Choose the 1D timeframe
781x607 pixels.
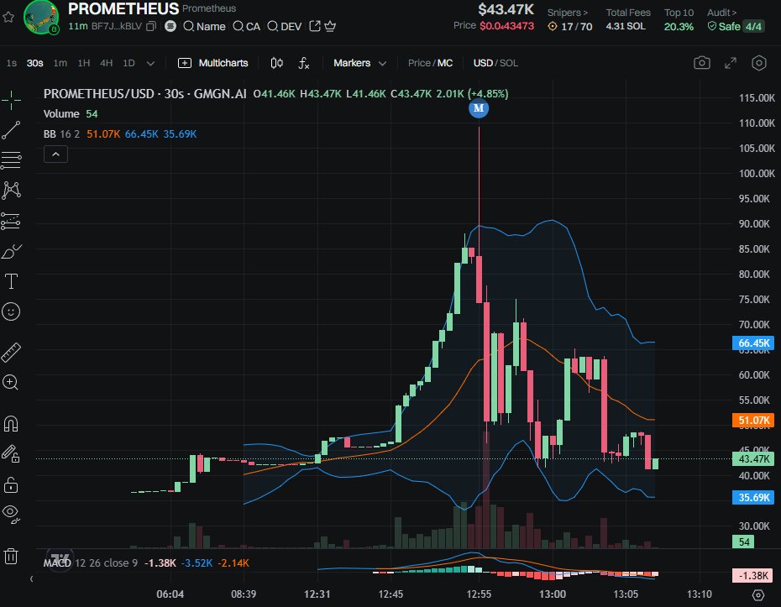coord(128,63)
